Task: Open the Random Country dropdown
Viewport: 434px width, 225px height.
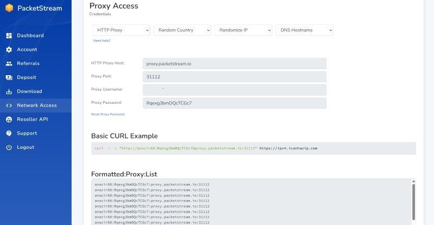Action: tap(182, 30)
